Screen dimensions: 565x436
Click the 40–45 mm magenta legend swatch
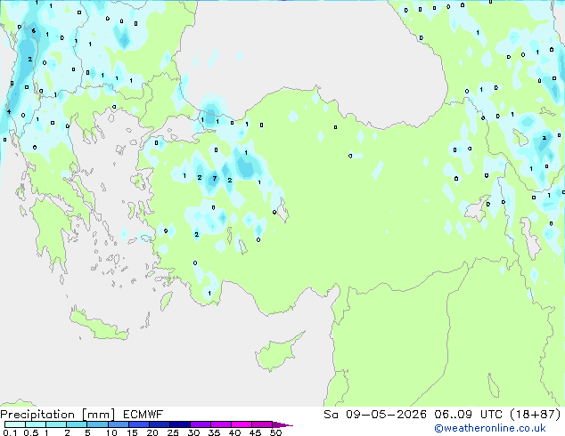pyautogui.click(x=242, y=424)
